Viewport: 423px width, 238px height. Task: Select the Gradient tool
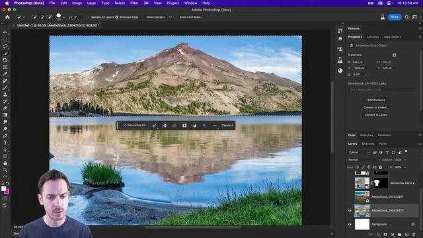(5, 115)
